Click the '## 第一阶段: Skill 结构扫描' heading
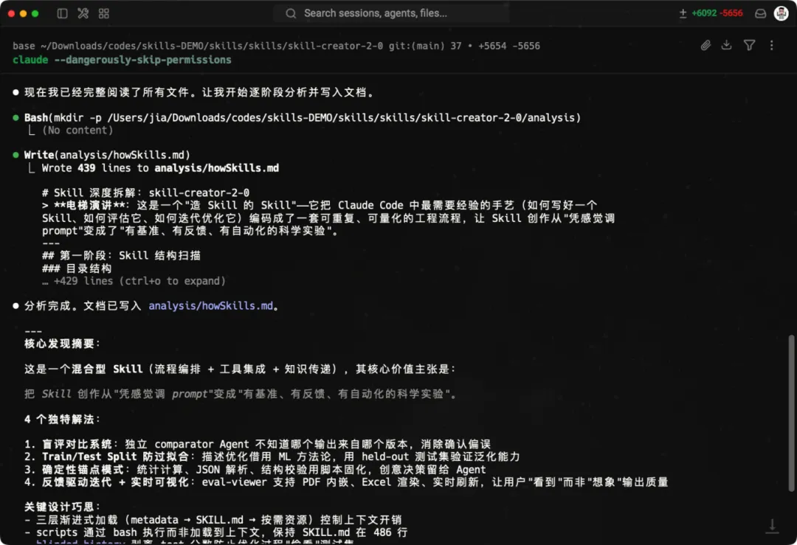This screenshot has width=797, height=545. click(122, 255)
